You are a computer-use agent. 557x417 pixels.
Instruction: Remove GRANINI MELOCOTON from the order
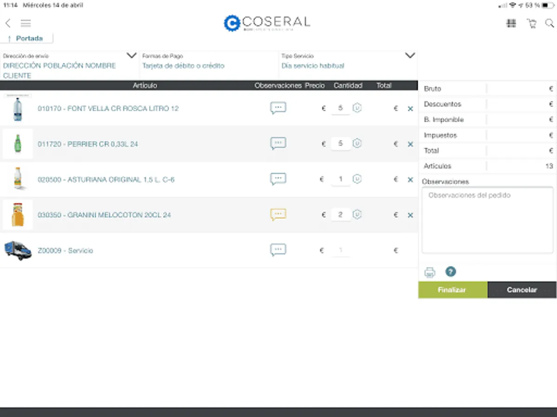coord(410,215)
